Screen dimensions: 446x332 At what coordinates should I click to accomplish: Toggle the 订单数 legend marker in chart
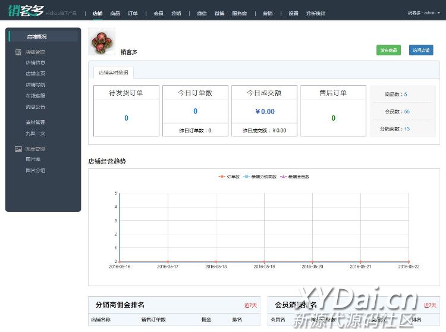coord(222,177)
